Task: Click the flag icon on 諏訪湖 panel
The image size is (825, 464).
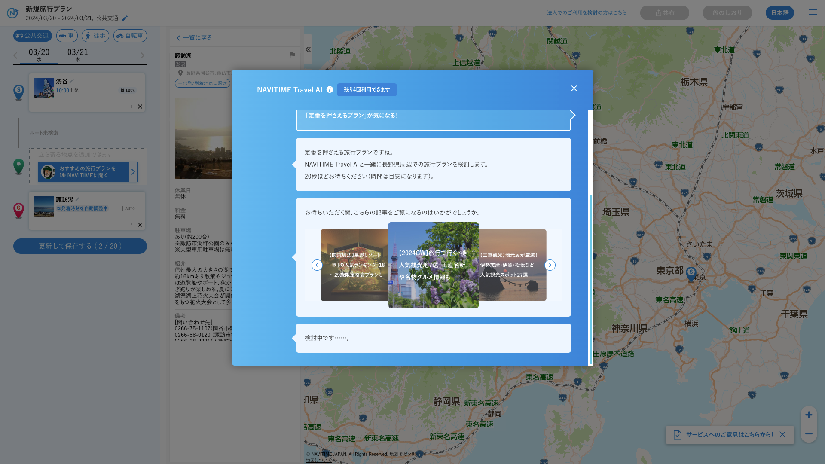Action: 292,55
